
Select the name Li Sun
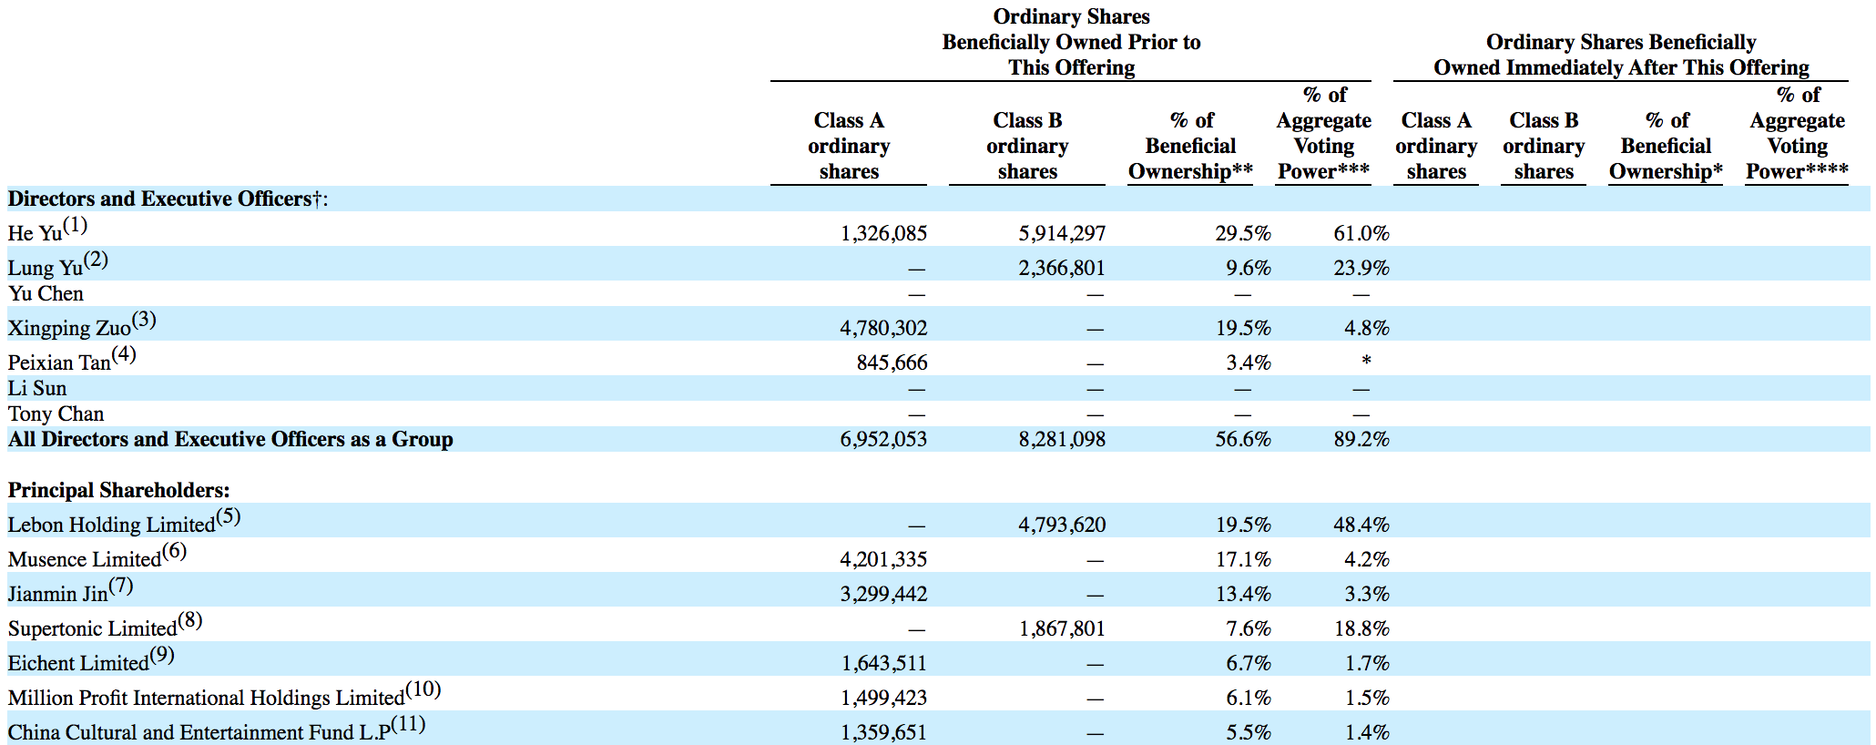[37, 388]
